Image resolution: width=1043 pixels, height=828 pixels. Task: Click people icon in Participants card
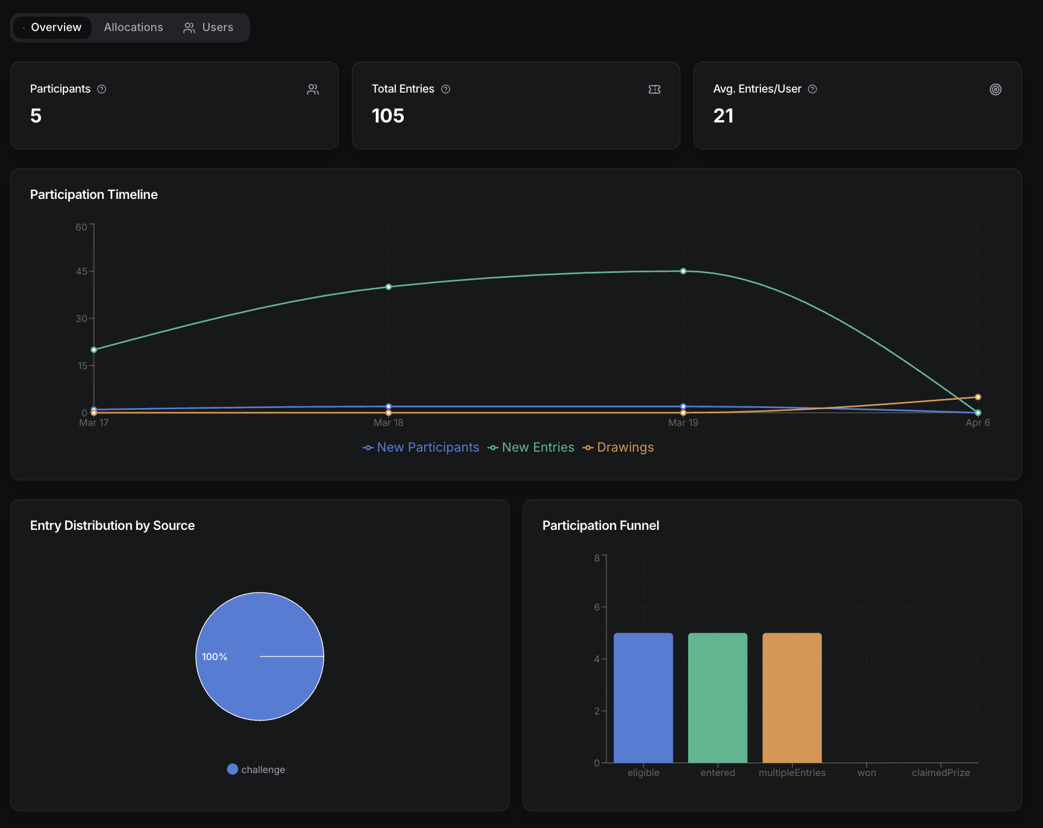coord(312,89)
